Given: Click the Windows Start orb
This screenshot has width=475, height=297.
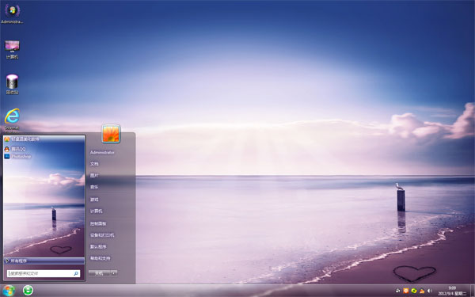Looking at the screenshot, I should (x=9, y=291).
